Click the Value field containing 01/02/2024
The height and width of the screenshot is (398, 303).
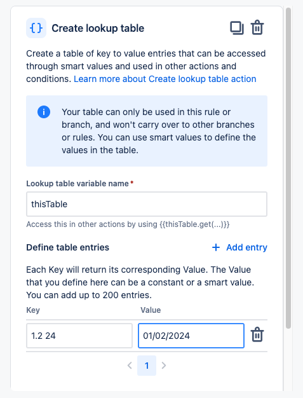(x=191, y=336)
